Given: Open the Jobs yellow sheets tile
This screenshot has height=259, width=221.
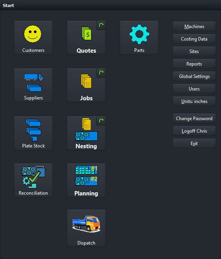Looking at the screenshot, I should (x=86, y=85).
